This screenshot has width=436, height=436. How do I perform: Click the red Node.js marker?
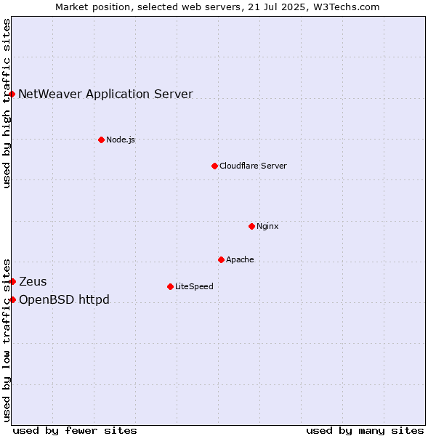[x=102, y=140]
